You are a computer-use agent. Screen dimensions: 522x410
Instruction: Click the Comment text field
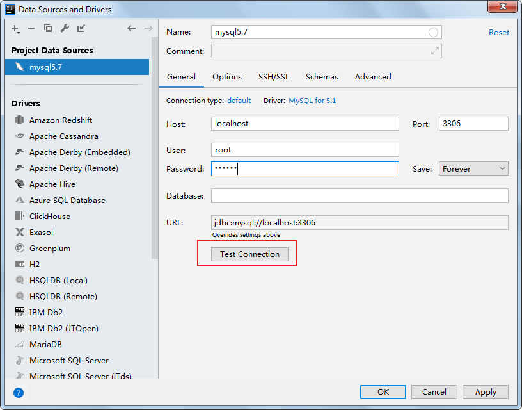(x=326, y=51)
